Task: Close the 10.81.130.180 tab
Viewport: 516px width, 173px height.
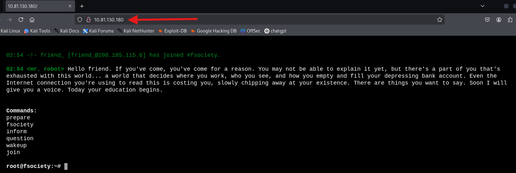Action: point(70,6)
